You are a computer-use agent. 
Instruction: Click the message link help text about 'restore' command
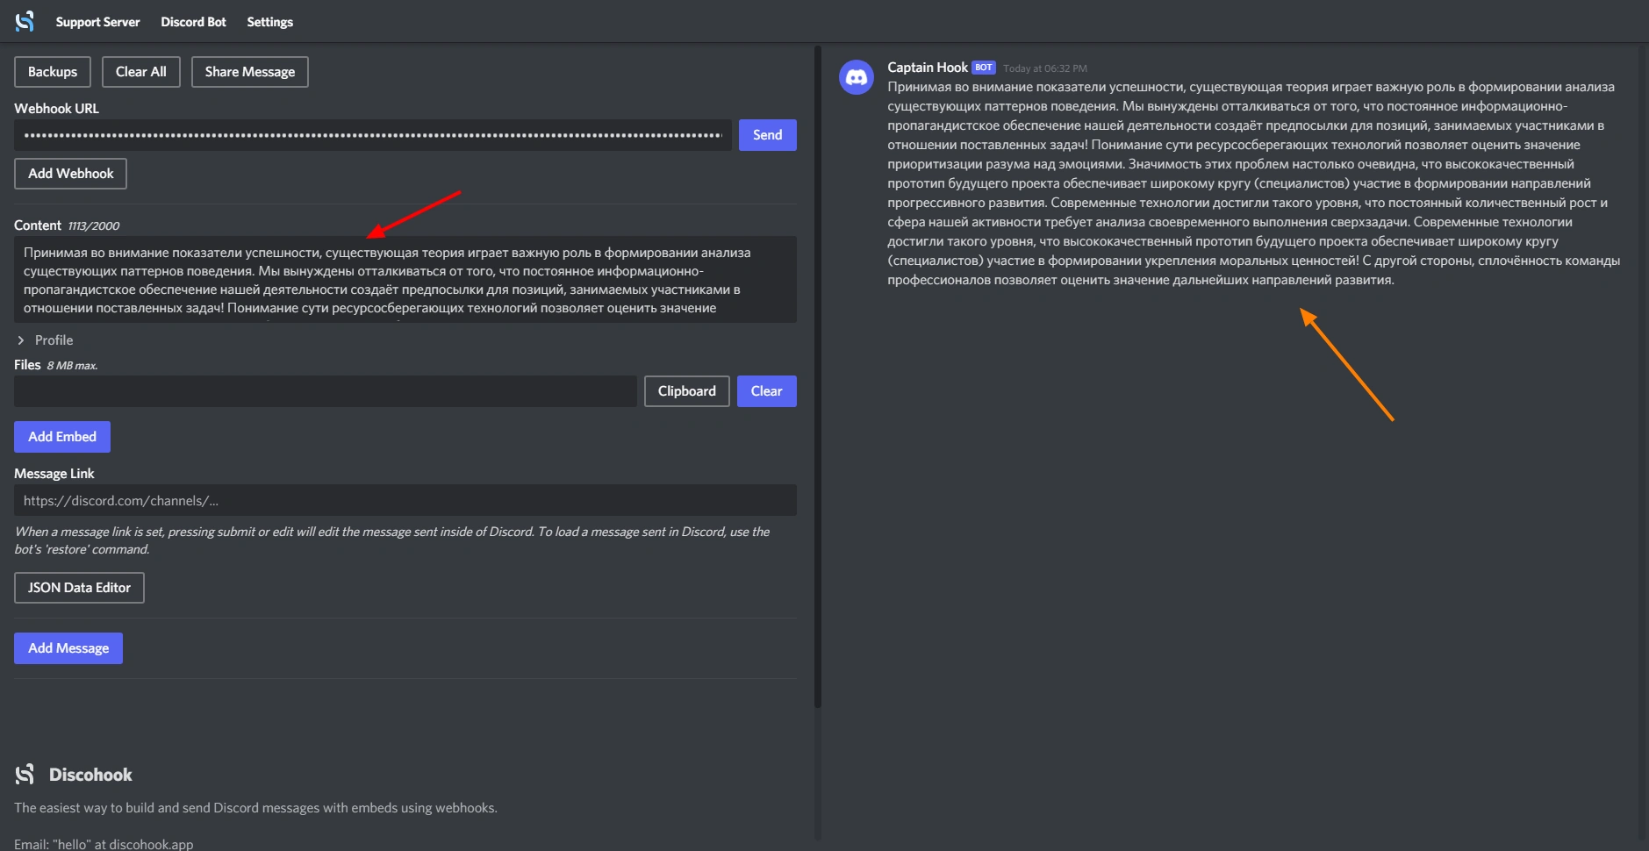point(392,540)
